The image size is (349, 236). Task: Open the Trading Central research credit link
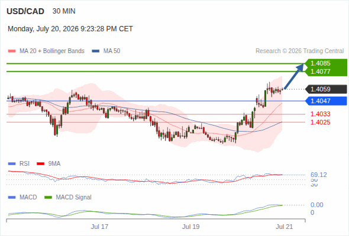tap(299, 51)
